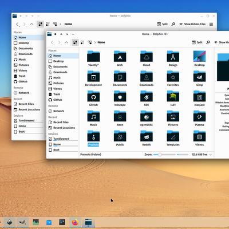This screenshot has width=229, height=229.
Task: Select Tumbleweed device in front window sidebar
Action: tap(63, 139)
